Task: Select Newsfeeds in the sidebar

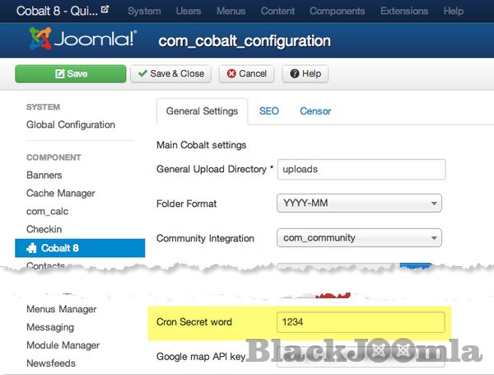Action: click(51, 363)
